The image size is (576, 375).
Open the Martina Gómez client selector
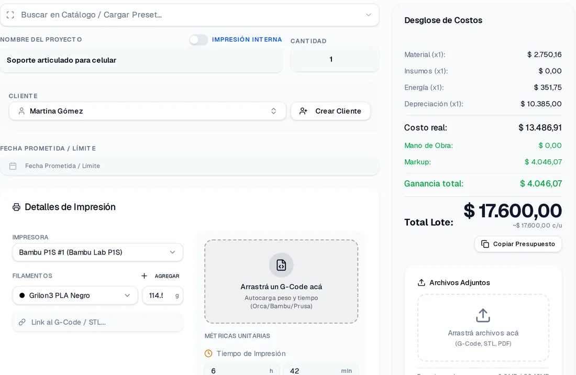tap(147, 111)
